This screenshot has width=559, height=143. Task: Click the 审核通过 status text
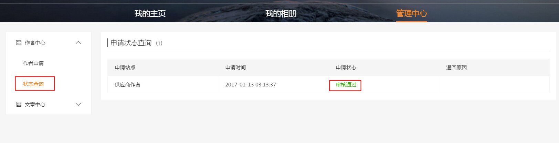click(346, 85)
